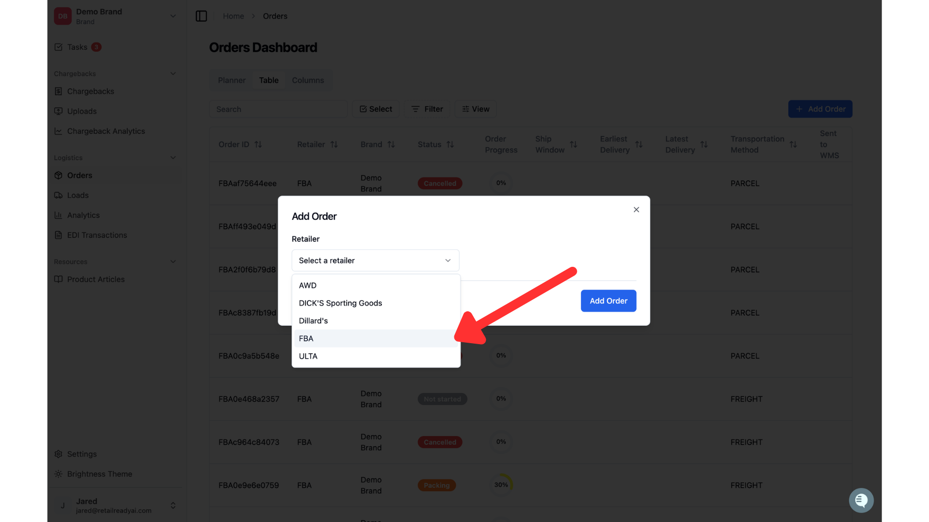Viewport: 929px width, 522px height.
Task: Toggle the sidebar panel icon
Action: tap(201, 16)
